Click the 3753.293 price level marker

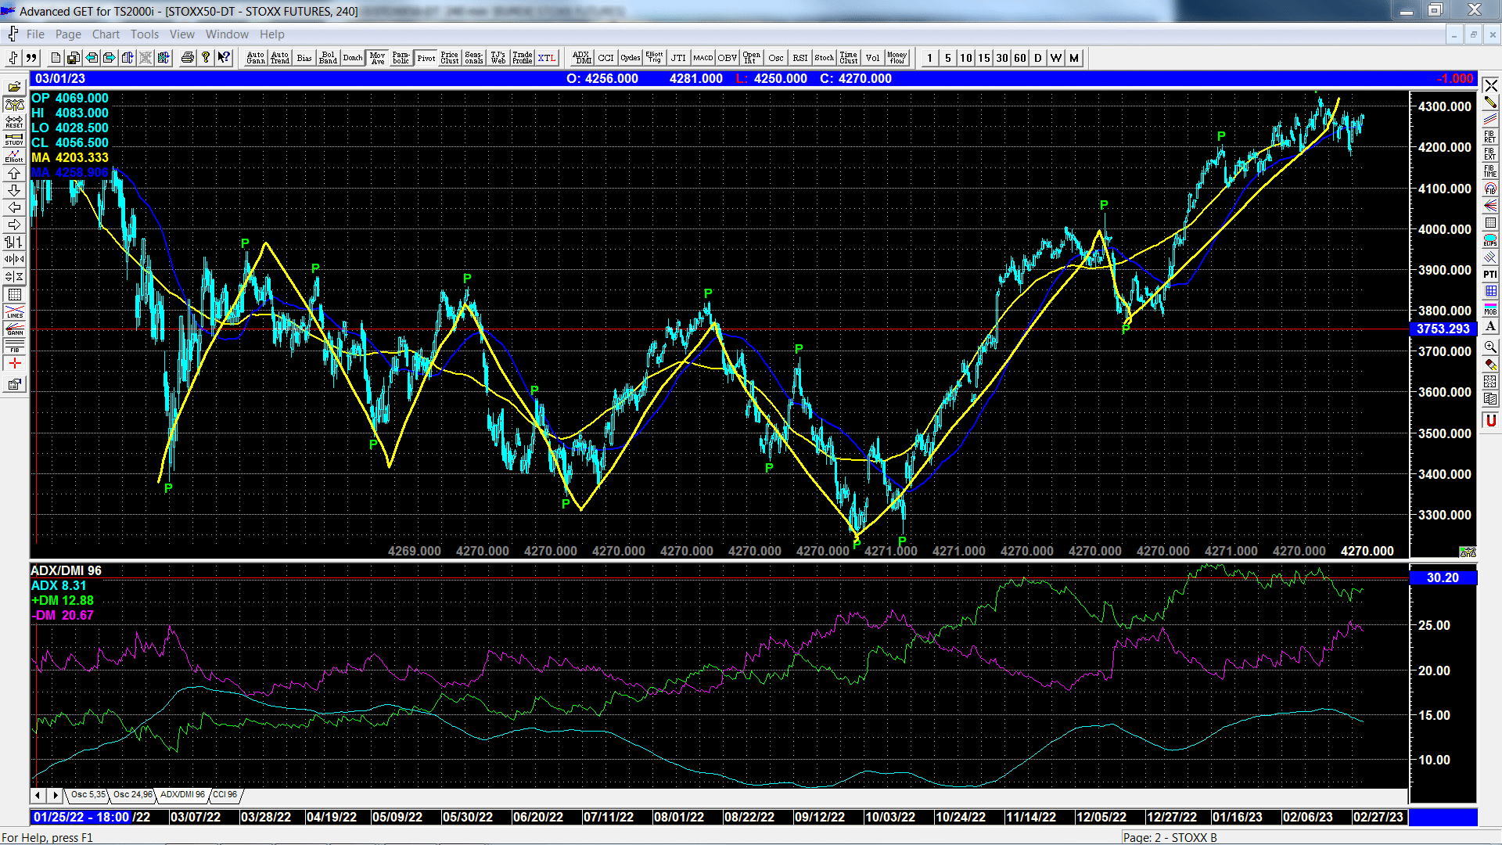coord(1443,329)
